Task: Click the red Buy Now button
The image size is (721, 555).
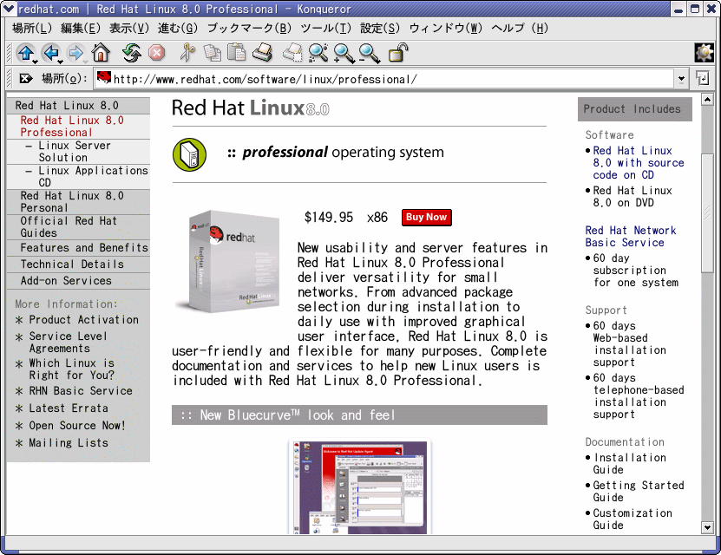Action: tap(426, 218)
